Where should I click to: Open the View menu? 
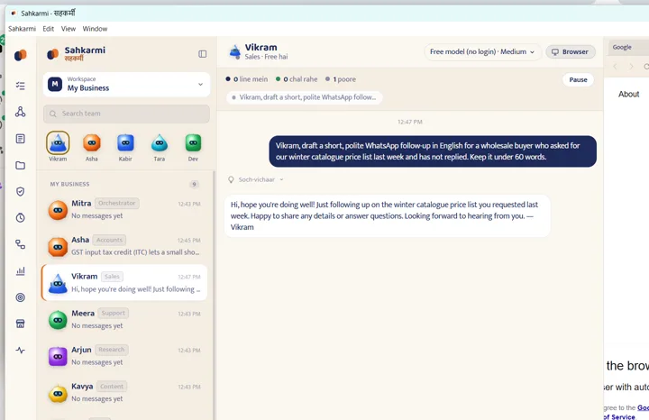click(69, 29)
